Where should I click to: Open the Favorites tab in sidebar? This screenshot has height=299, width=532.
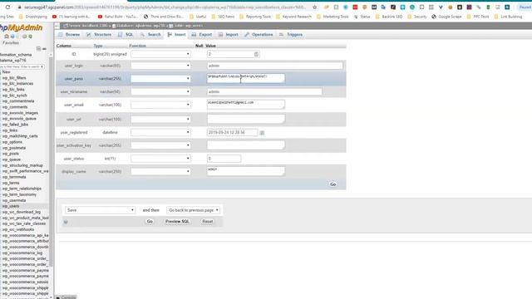(11, 42)
